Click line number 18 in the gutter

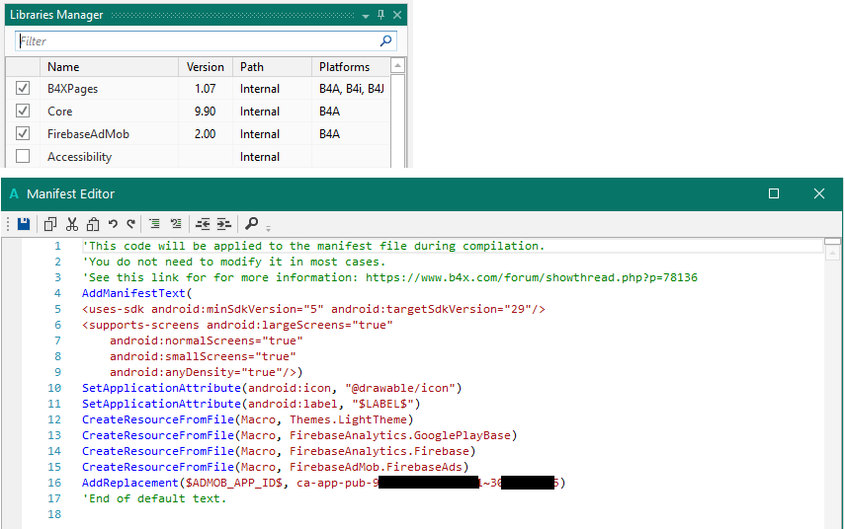pyautogui.click(x=54, y=514)
